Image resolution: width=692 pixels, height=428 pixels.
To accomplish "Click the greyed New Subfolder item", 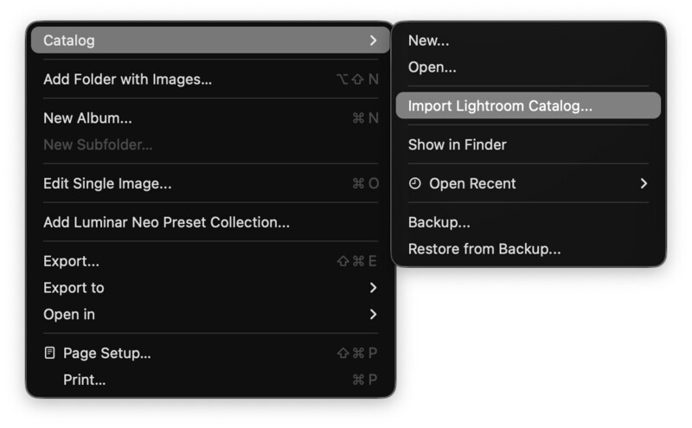I will pos(210,144).
